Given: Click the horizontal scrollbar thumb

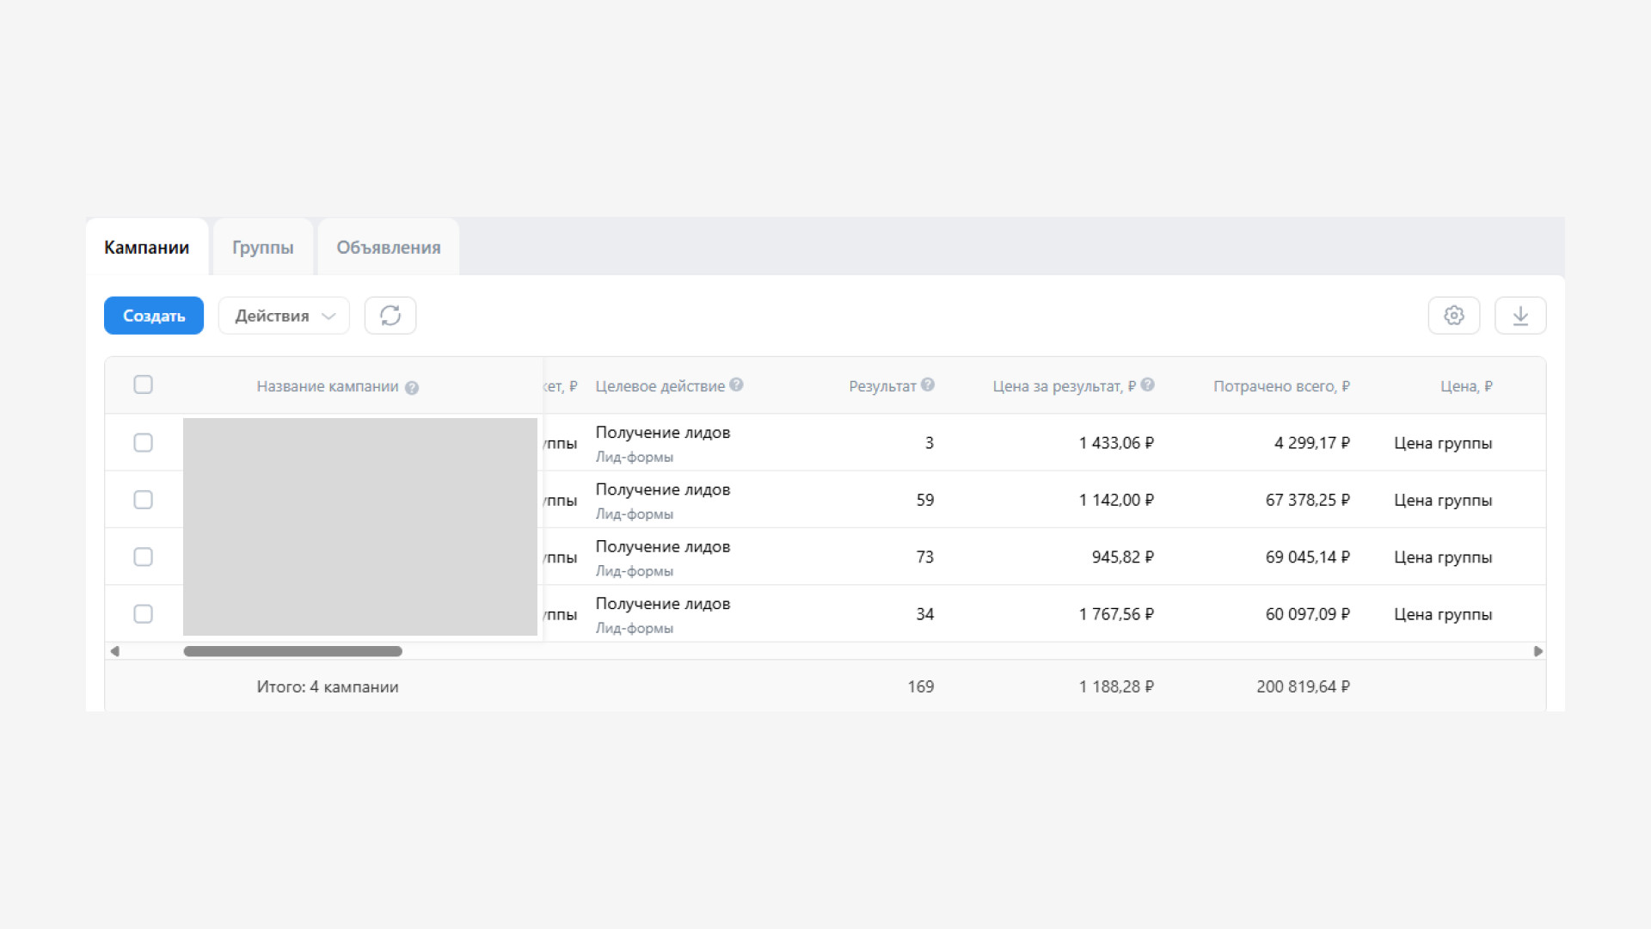Looking at the screenshot, I should pyautogui.click(x=292, y=651).
